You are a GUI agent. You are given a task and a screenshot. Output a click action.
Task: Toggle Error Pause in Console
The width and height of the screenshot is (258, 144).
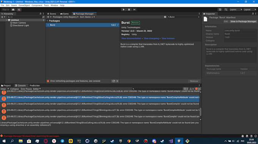tap(26, 89)
